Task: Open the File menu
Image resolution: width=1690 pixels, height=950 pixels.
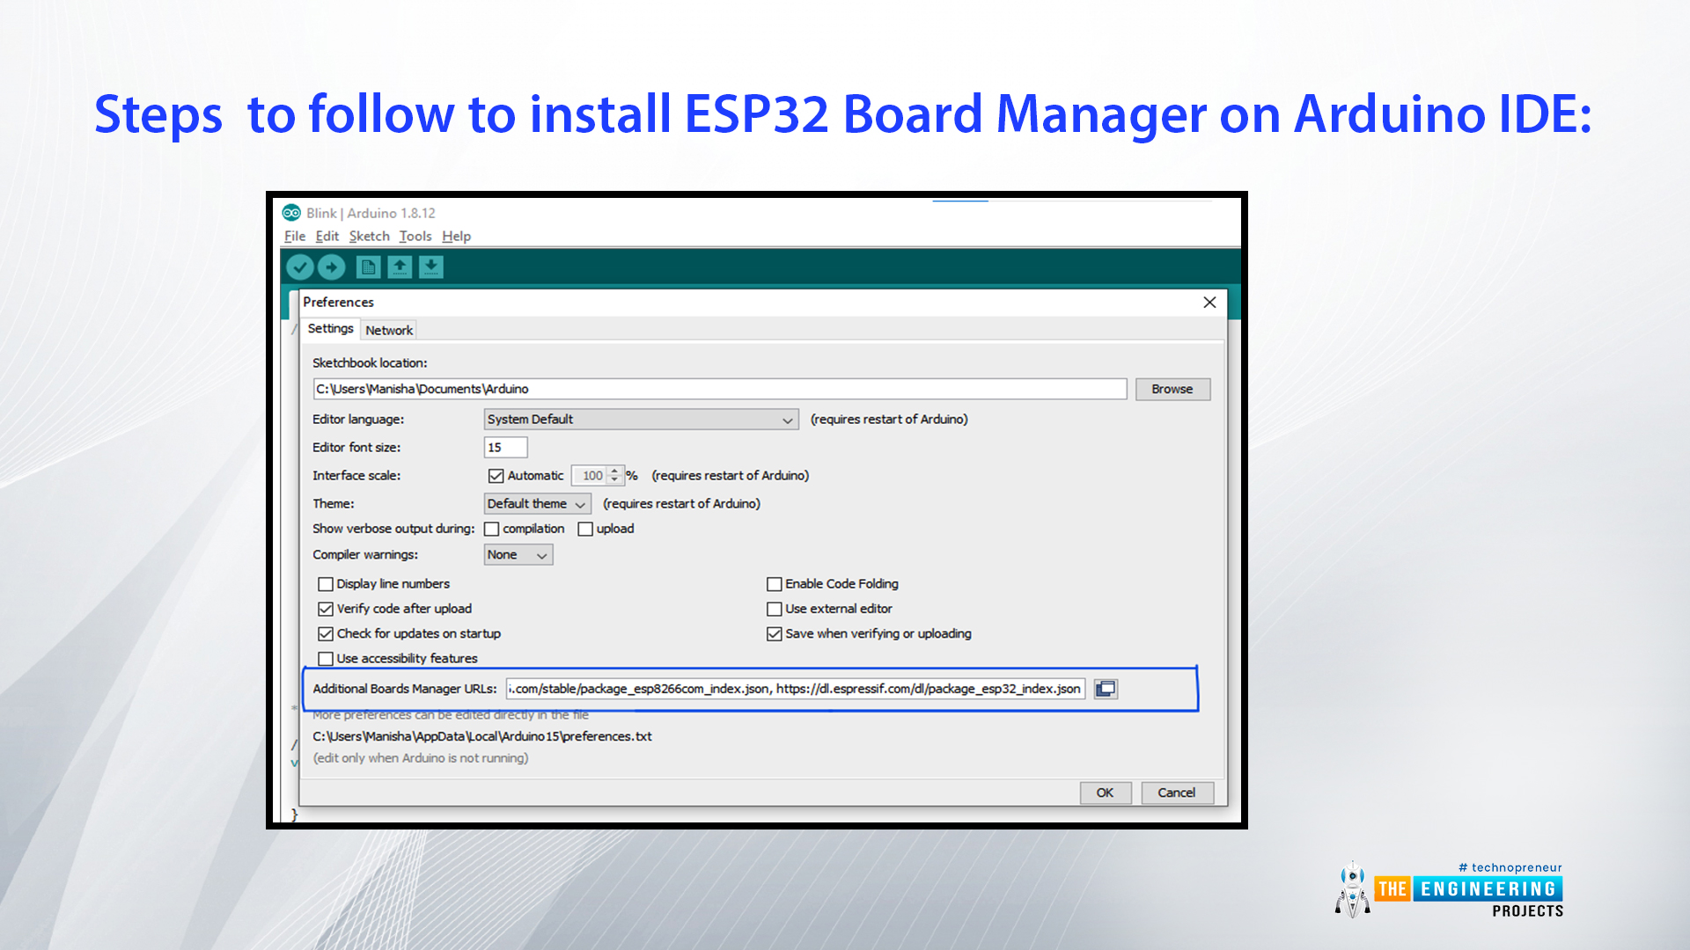Action: pyautogui.click(x=295, y=237)
